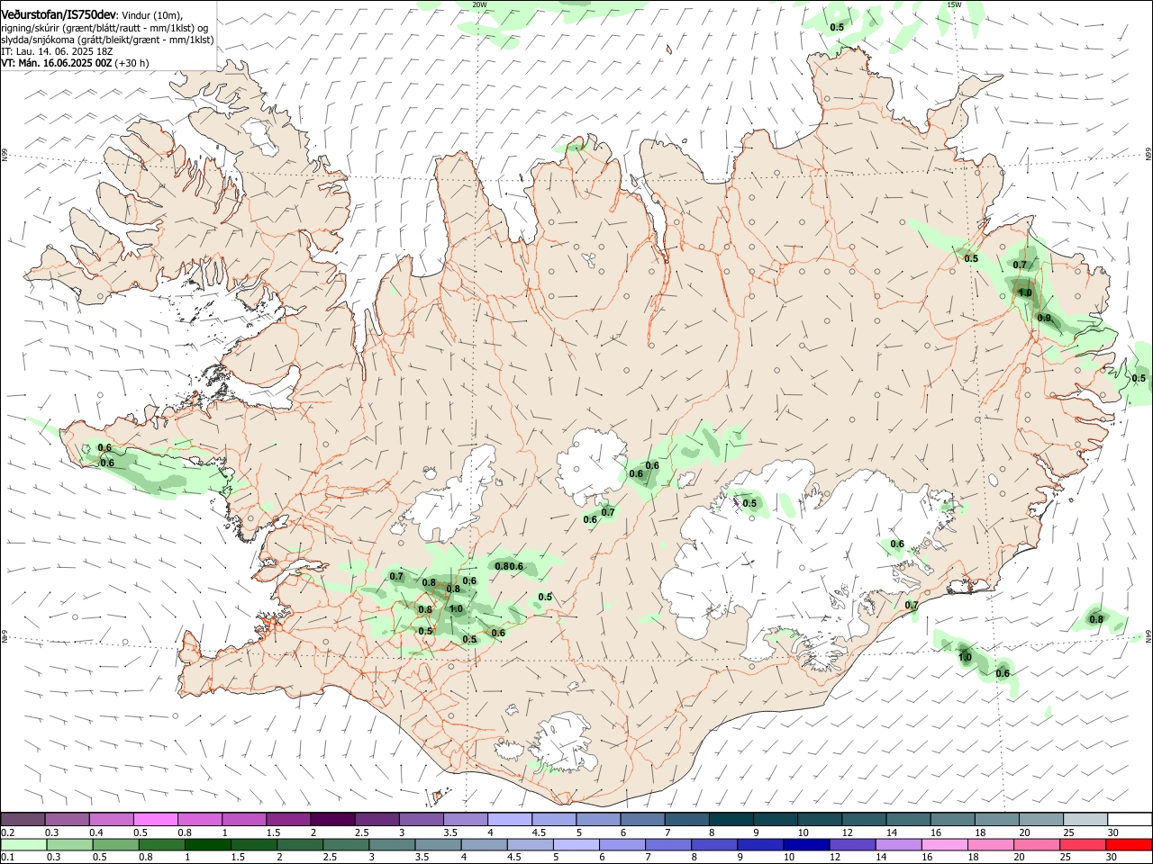This screenshot has height=864, width=1153.
Task: Pick the bright red 30 rain swatch
Action: [x=1130, y=844]
